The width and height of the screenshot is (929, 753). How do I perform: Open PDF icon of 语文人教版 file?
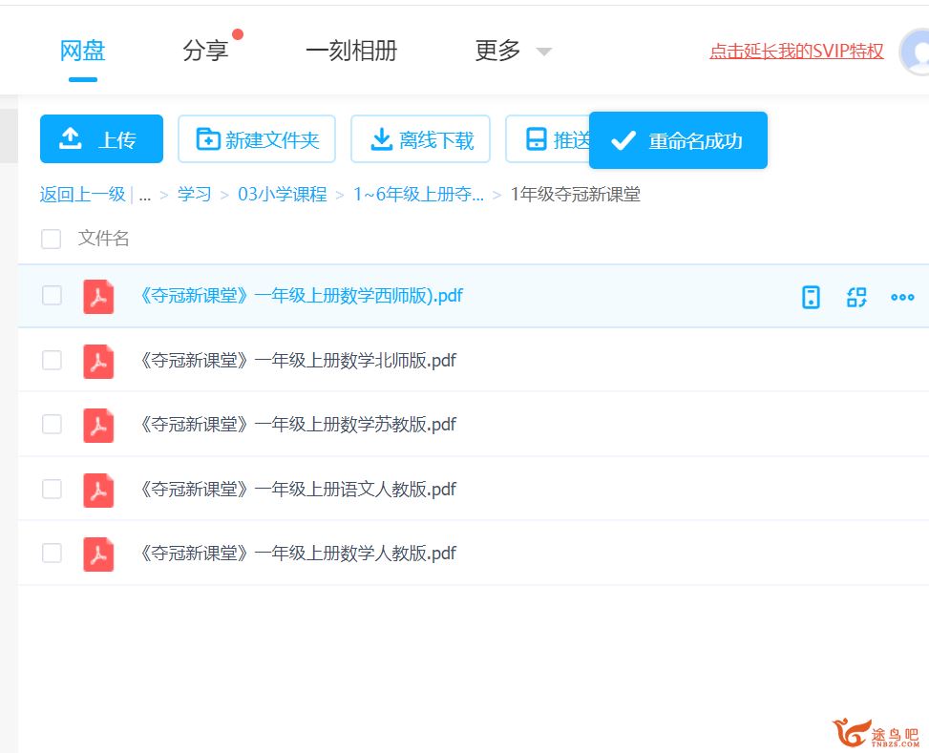point(98,490)
